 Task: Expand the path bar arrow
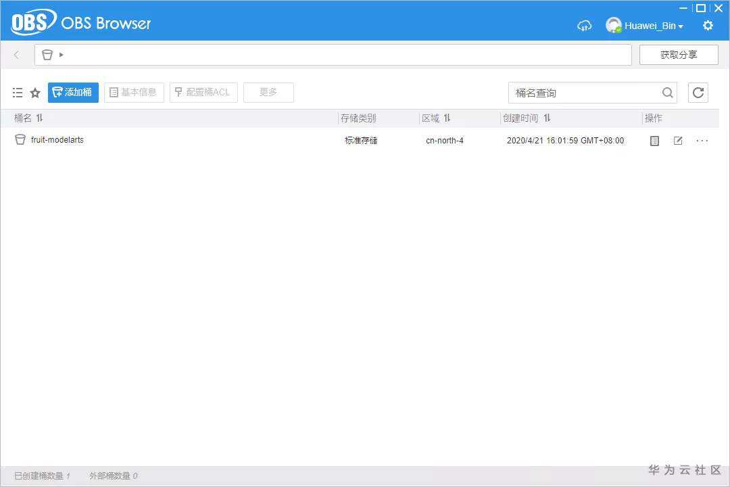[x=61, y=55]
